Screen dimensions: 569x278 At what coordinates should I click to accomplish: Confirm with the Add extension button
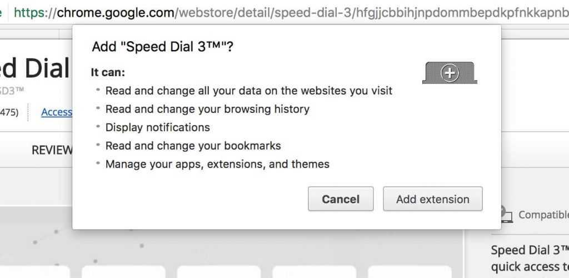coord(432,199)
